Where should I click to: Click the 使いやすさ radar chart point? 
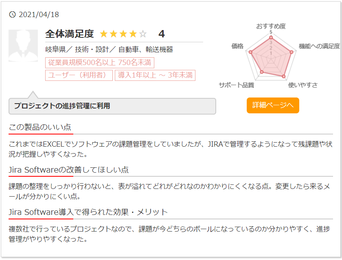(283, 76)
